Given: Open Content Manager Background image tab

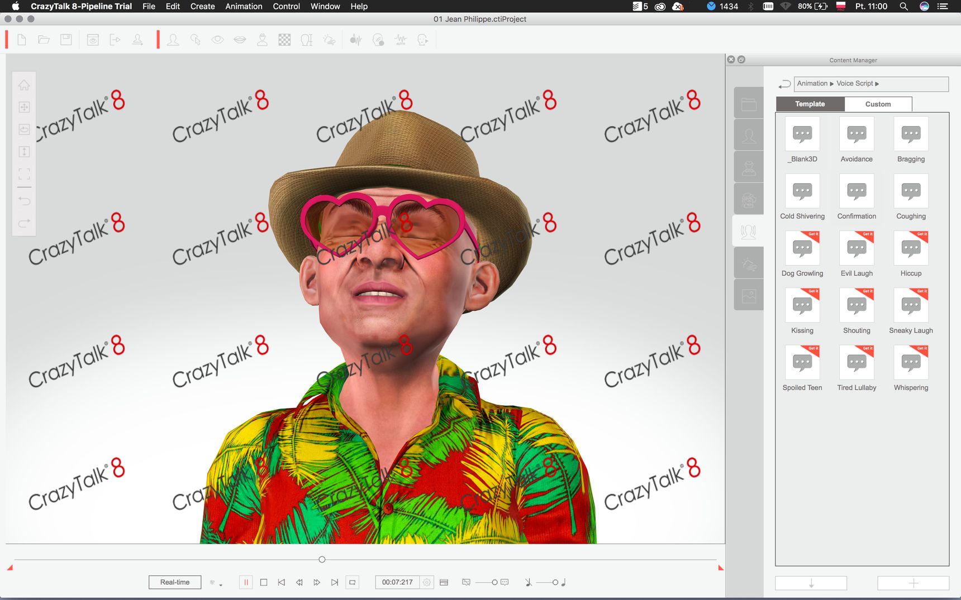Looking at the screenshot, I should pyautogui.click(x=749, y=295).
